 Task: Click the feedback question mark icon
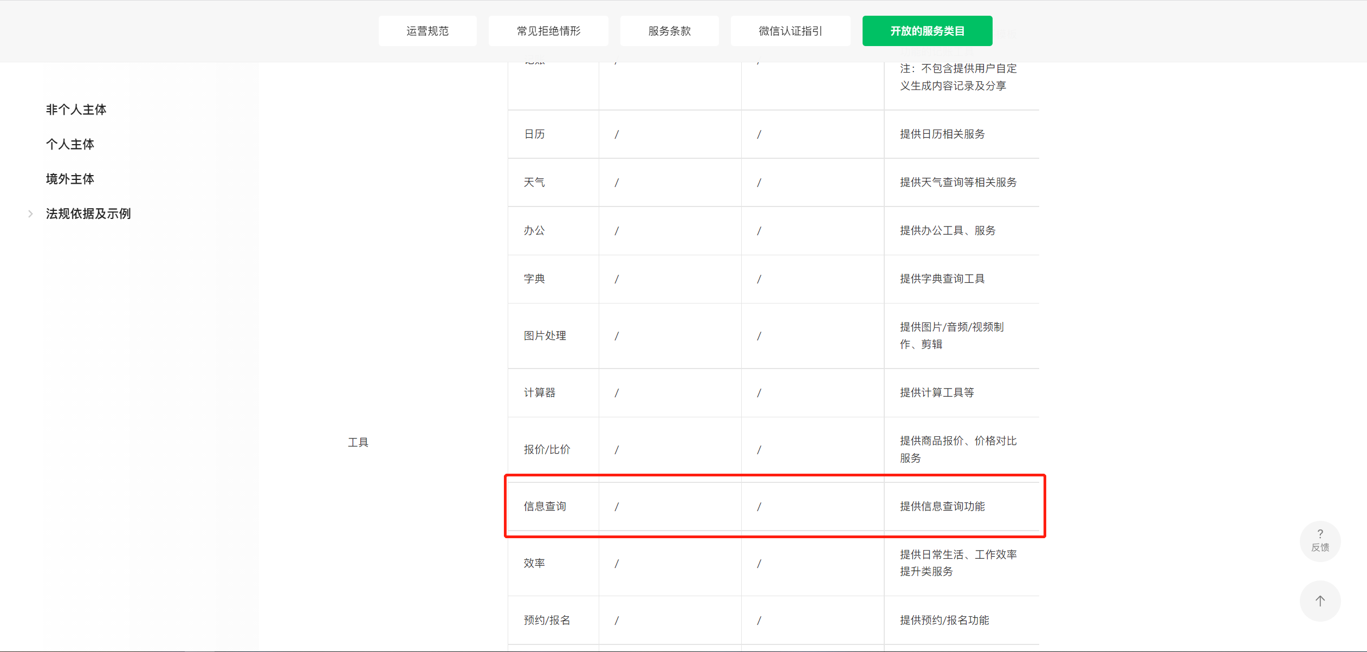tap(1320, 534)
